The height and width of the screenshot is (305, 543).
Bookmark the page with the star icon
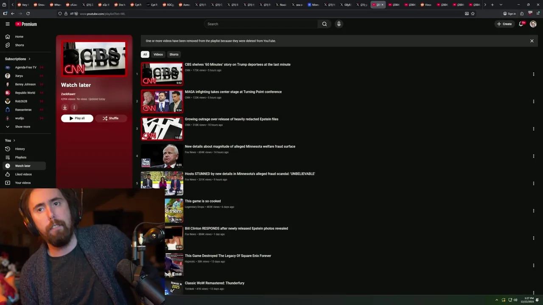point(473,14)
